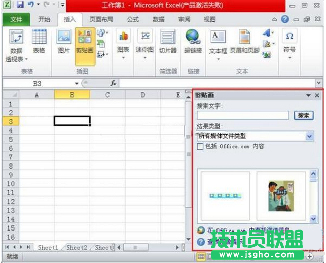Click the zoom in plus button
Viewport: 326px width, 263px height.
tap(310, 257)
